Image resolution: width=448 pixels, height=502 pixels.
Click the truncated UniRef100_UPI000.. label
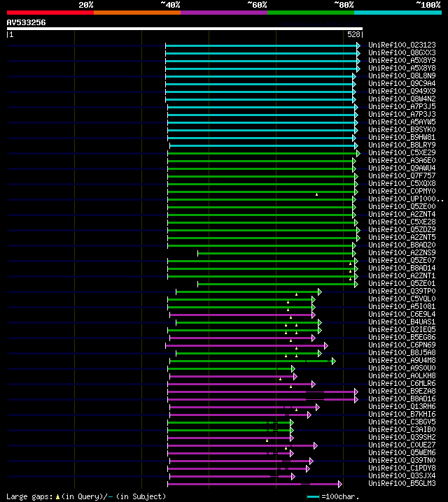(406, 199)
